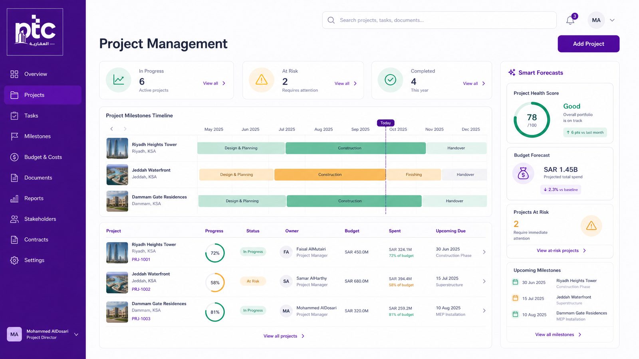This screenshot has height=359, width=639.
Task: Expand the Jeddah Waterfront table row chevron
Action: [484, 281]
